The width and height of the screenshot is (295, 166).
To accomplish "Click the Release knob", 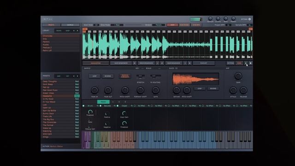I will pos(243,90).
